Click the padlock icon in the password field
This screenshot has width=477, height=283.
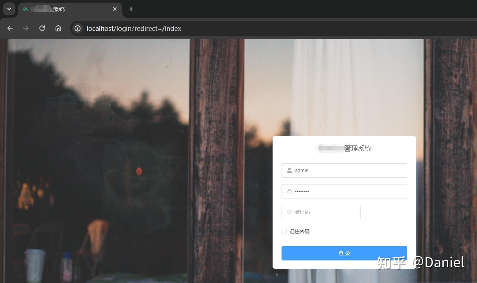click(289, 191)
